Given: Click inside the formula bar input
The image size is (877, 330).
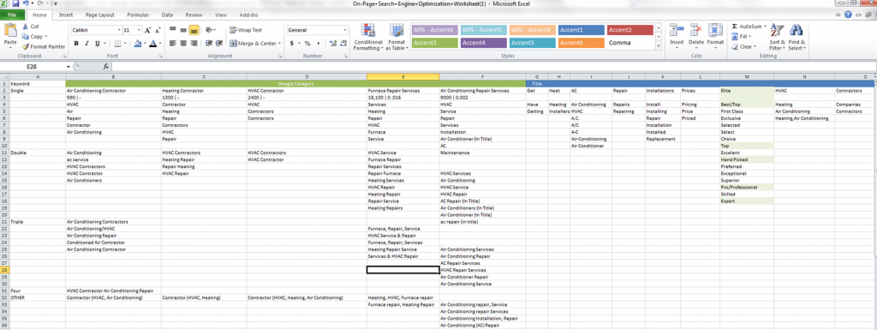Looking at the screenshot, I should pos(492,66).
